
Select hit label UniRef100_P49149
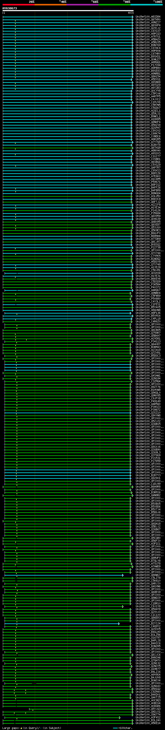click(148, 402)
